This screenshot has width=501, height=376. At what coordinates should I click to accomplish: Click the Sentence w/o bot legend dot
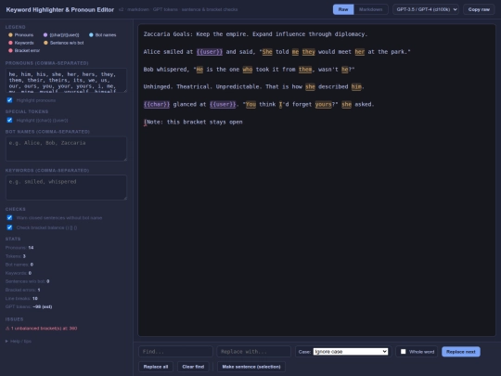tap(45, 43)
